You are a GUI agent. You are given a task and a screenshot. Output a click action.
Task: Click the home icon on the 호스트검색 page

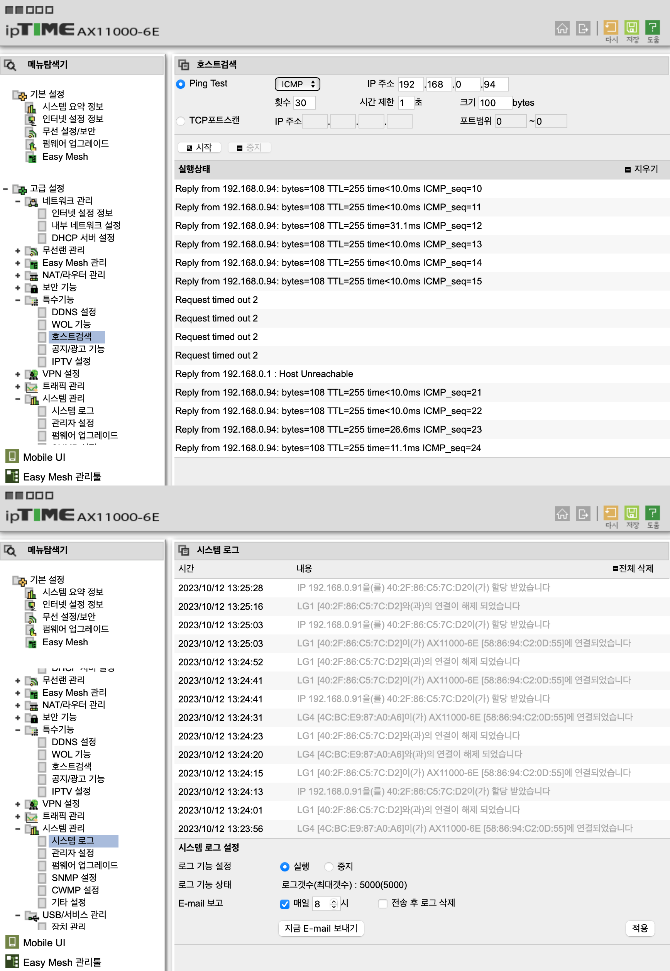pos(562,29)
